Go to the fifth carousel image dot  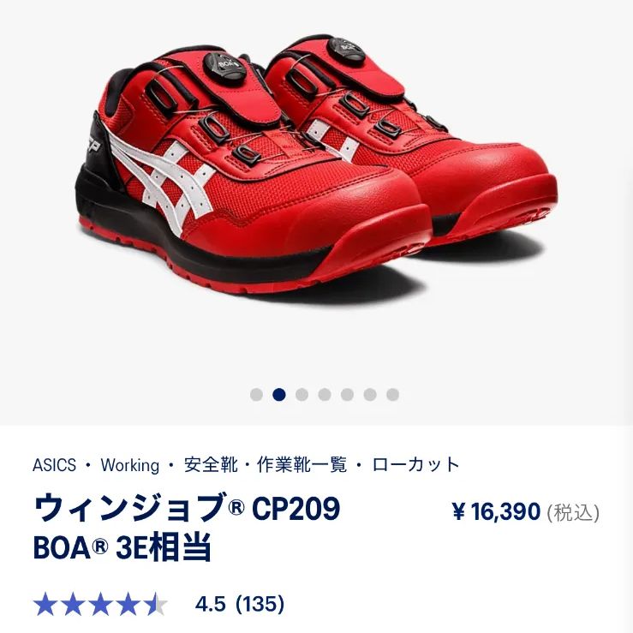347,394
